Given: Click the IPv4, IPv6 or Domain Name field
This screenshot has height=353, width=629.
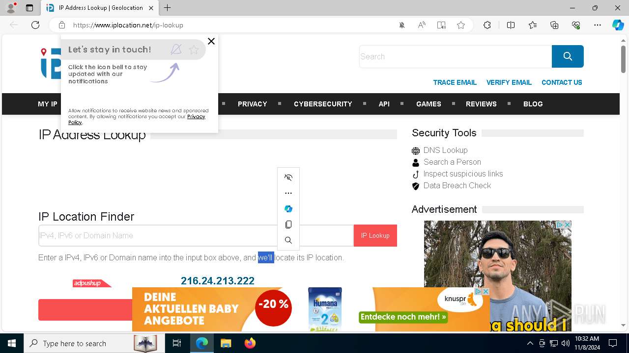Looking at the screenshot, I should pos(196,235).
